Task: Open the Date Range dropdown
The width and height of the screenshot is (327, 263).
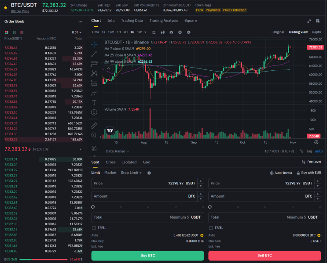Action: [118, 151]
